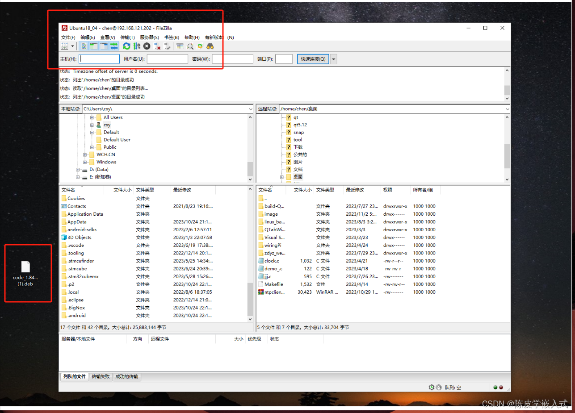575x413 pixels.
Task: Toggle the local directory tree view
Action: 94,46
